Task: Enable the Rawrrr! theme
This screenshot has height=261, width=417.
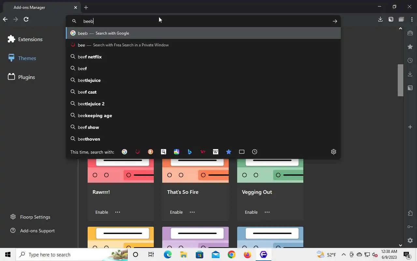Action: pos(102,212)
